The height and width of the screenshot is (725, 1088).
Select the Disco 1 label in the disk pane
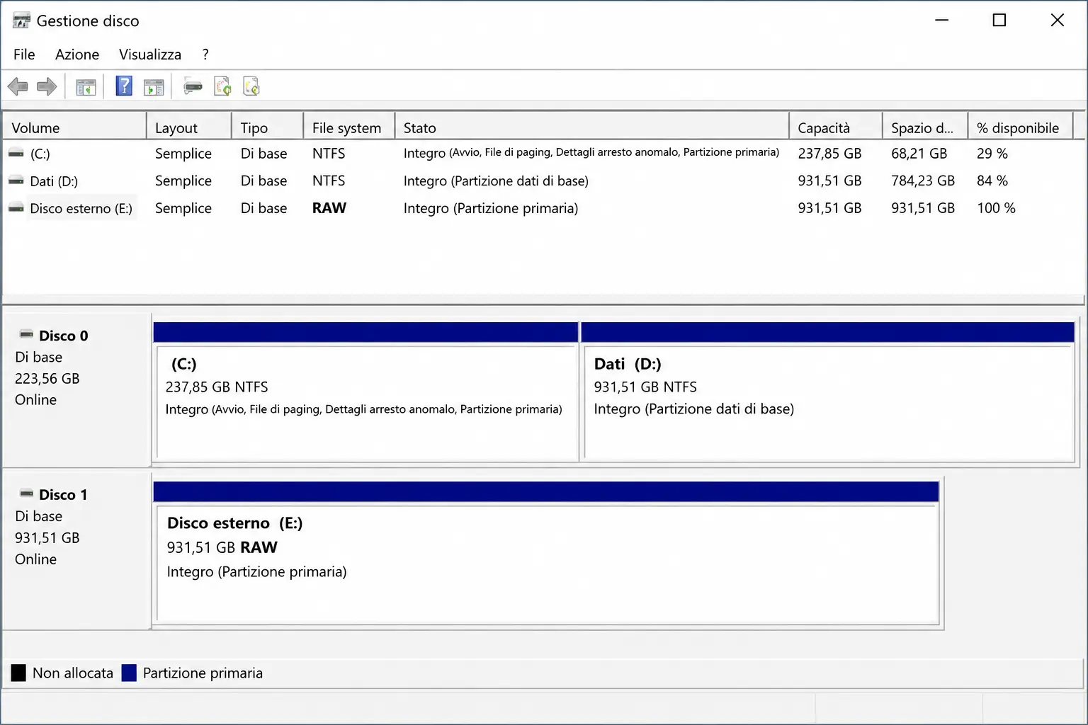click(63, 495)
